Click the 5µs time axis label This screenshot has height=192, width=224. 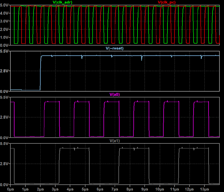pyautogui.click(x=85, y=189)
